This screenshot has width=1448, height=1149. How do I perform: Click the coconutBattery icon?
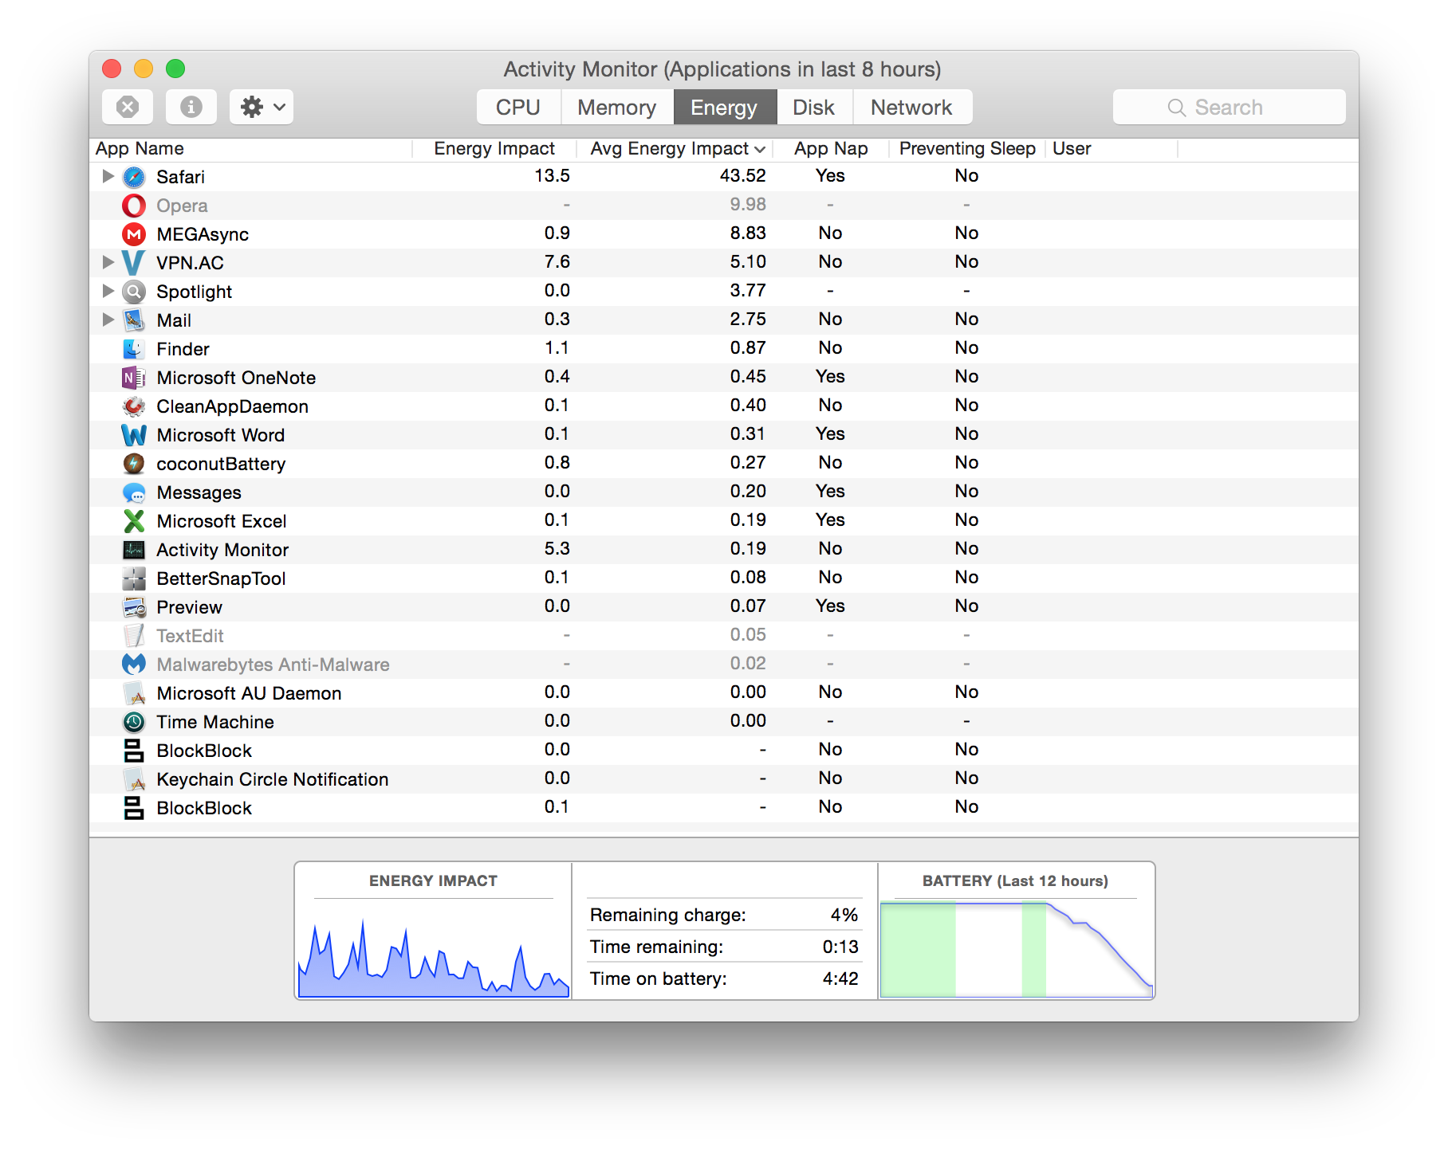click(134, 464)
